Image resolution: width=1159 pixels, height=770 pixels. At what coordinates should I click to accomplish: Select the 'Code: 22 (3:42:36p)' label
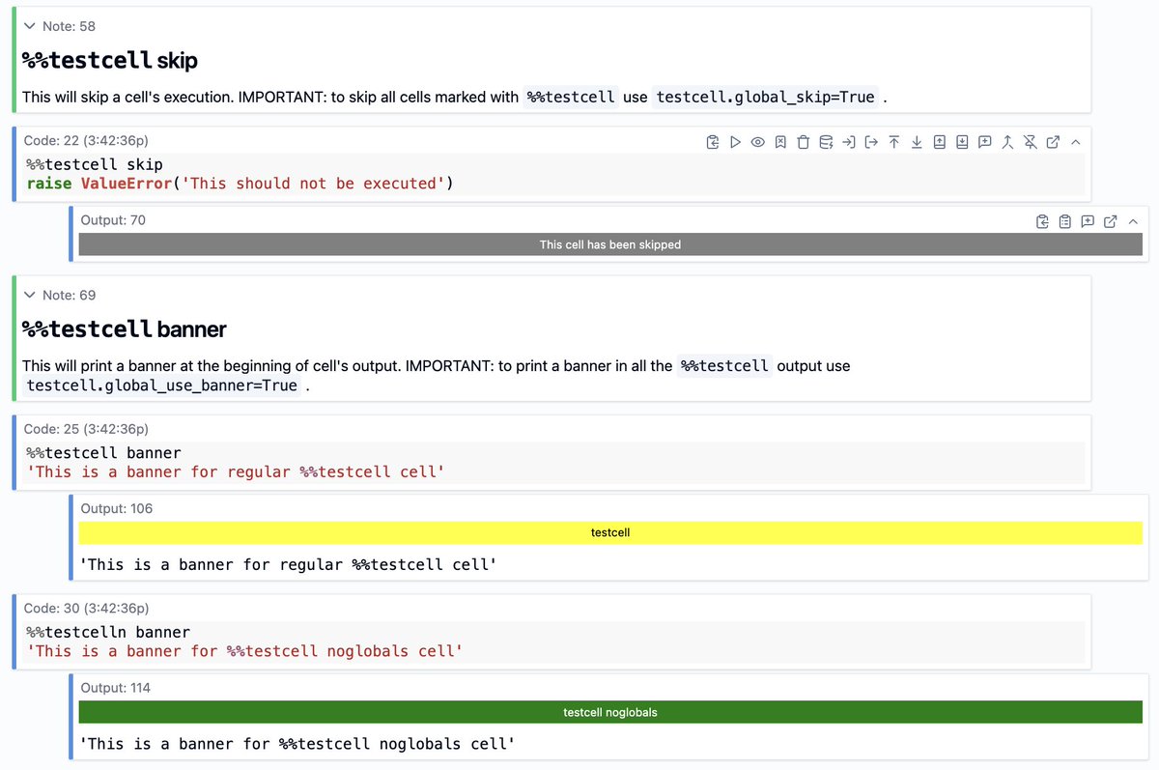pyautogui.click(x=86, y=140)
